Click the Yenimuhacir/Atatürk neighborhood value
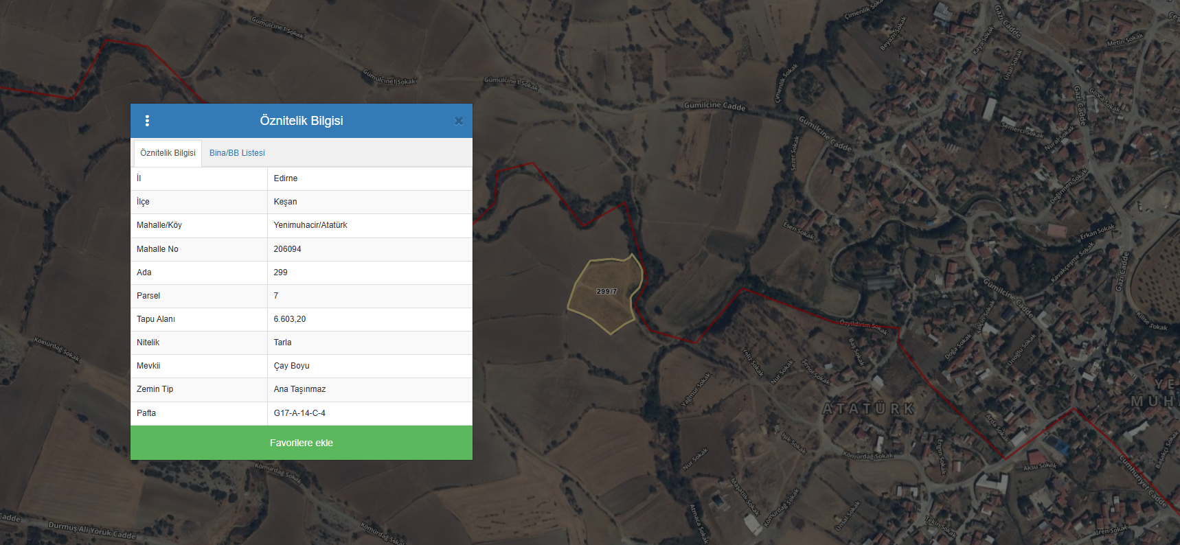Viewport: 1180px width, 545px height. [x=310, y=225]
